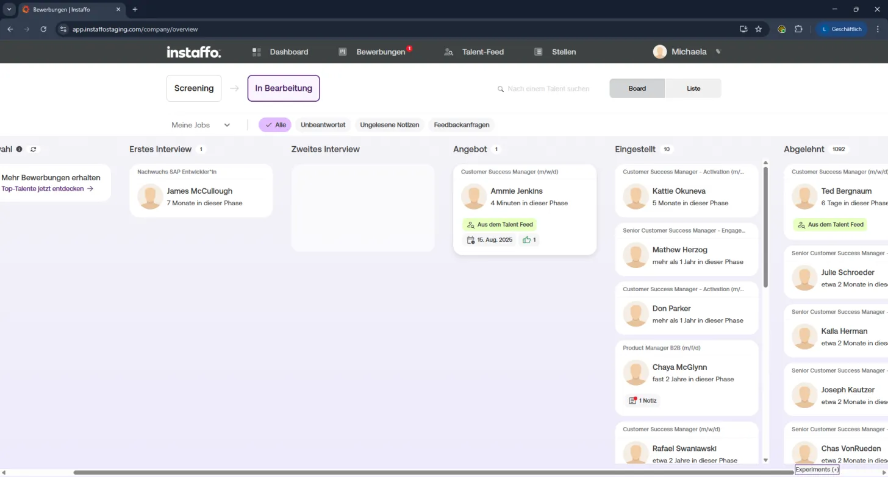Viewport: 888px width, 477px height.
Task: Click the refresh icon in first column
Action: click(x=34, y=149)
